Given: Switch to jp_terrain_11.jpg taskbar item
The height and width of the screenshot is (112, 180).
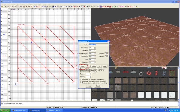Looking at the screenshot, I should (x=54, y=111).
